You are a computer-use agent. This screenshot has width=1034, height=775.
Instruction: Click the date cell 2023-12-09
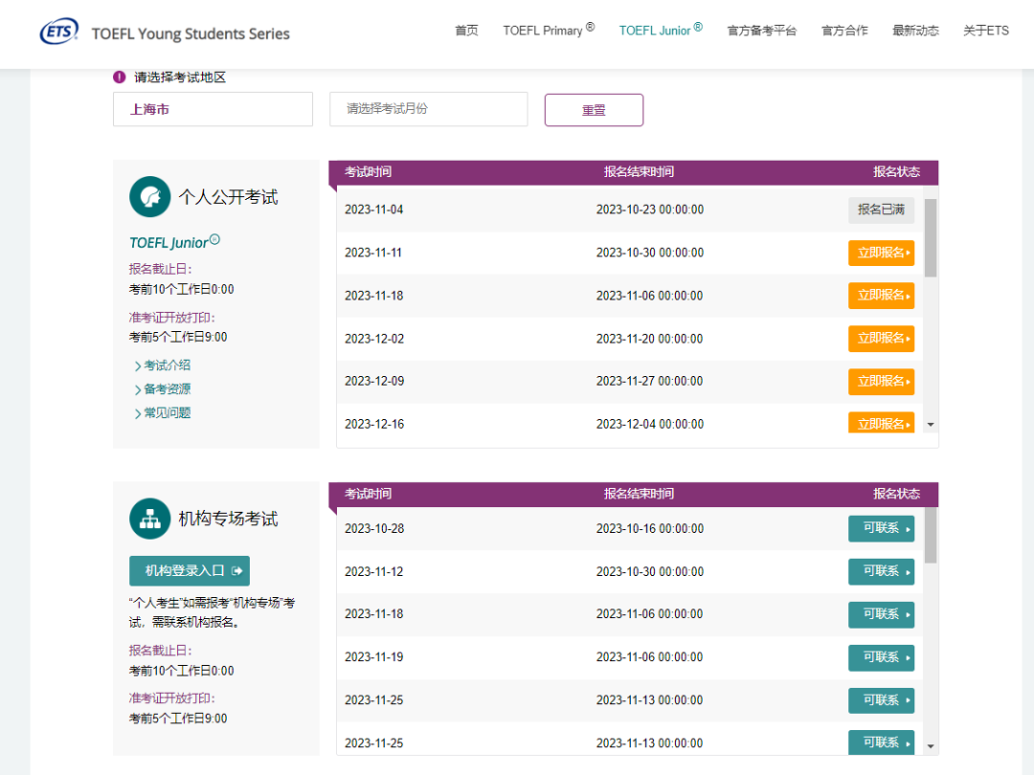[374, 381]
